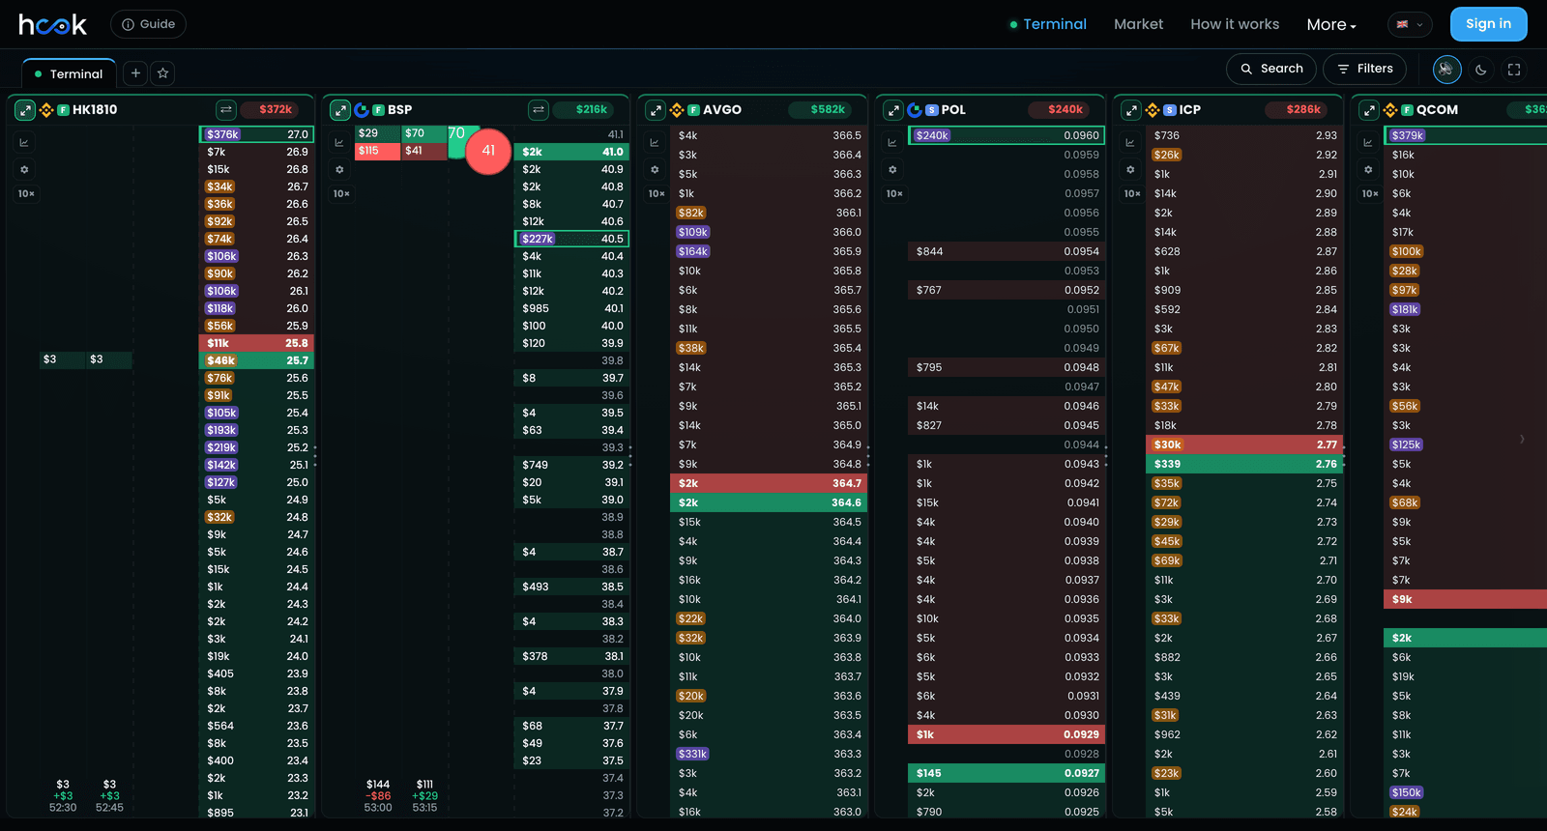
Task: Toggle dark mode with moon icon
Action: coord(1480,70)
